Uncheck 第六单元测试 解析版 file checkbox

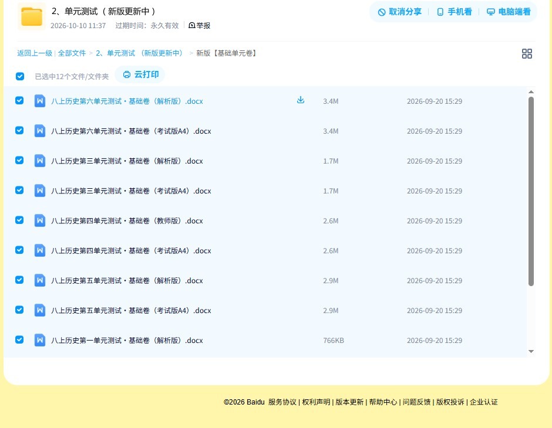(x=19, y=100)
